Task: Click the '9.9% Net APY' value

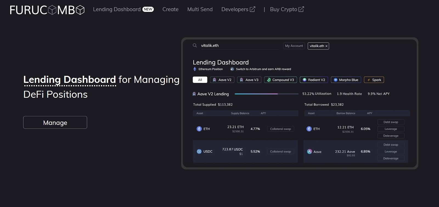Action: 379,94
